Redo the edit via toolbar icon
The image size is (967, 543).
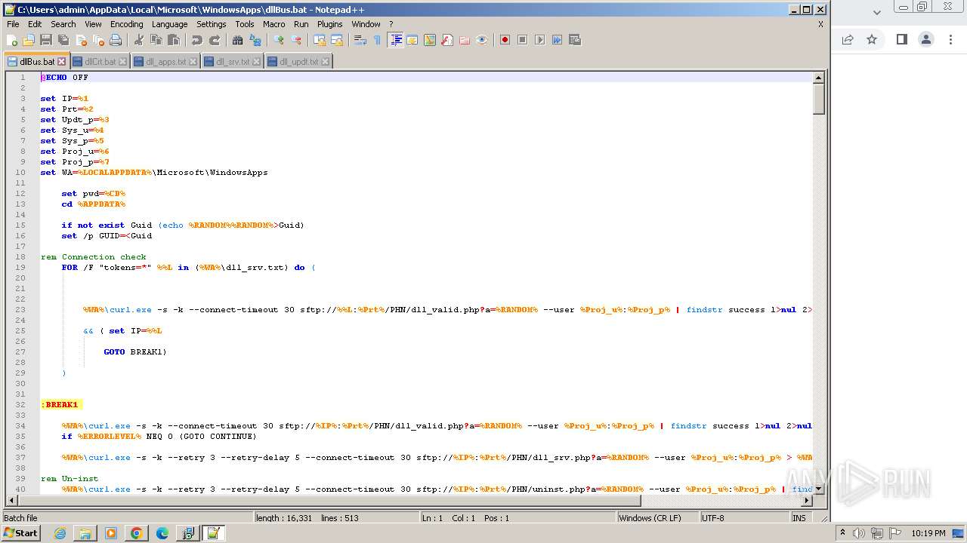click(215, 40)
